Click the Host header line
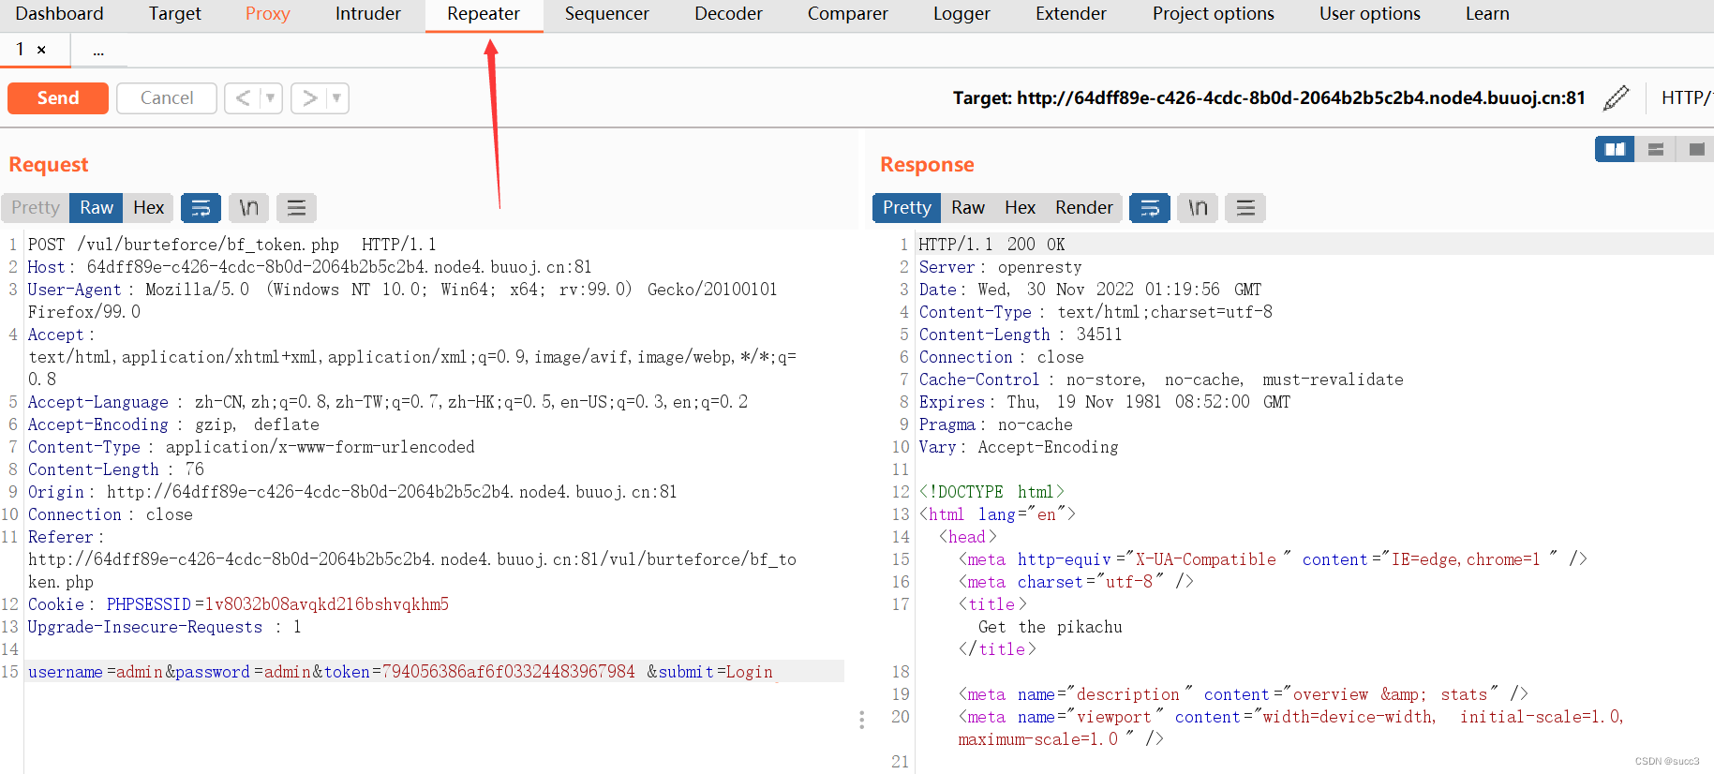The width and height of the screenshot is (1714, 774). pyautogui.click(x=309, y=267)
